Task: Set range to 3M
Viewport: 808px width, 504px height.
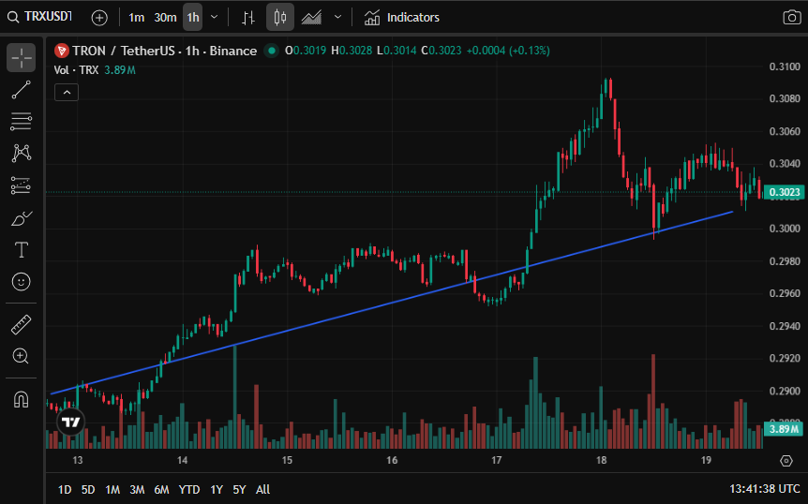Action: pyautogui.click(x=137, y=490)
